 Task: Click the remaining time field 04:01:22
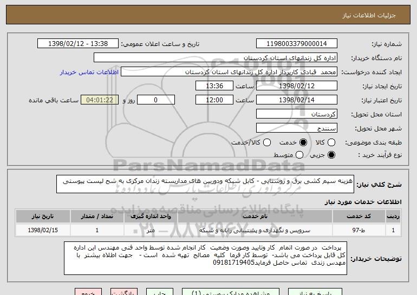pyautogui.click(x=100, y=100)
